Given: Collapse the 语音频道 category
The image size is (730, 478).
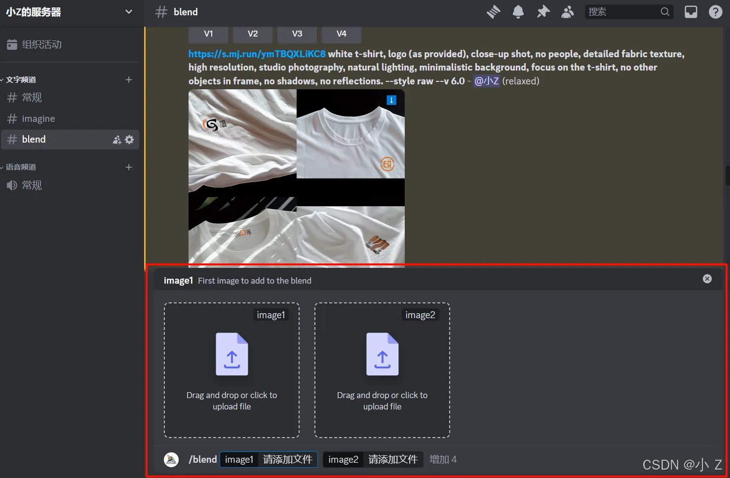Looking at the screenshot, I should click(x=21, y=167).
